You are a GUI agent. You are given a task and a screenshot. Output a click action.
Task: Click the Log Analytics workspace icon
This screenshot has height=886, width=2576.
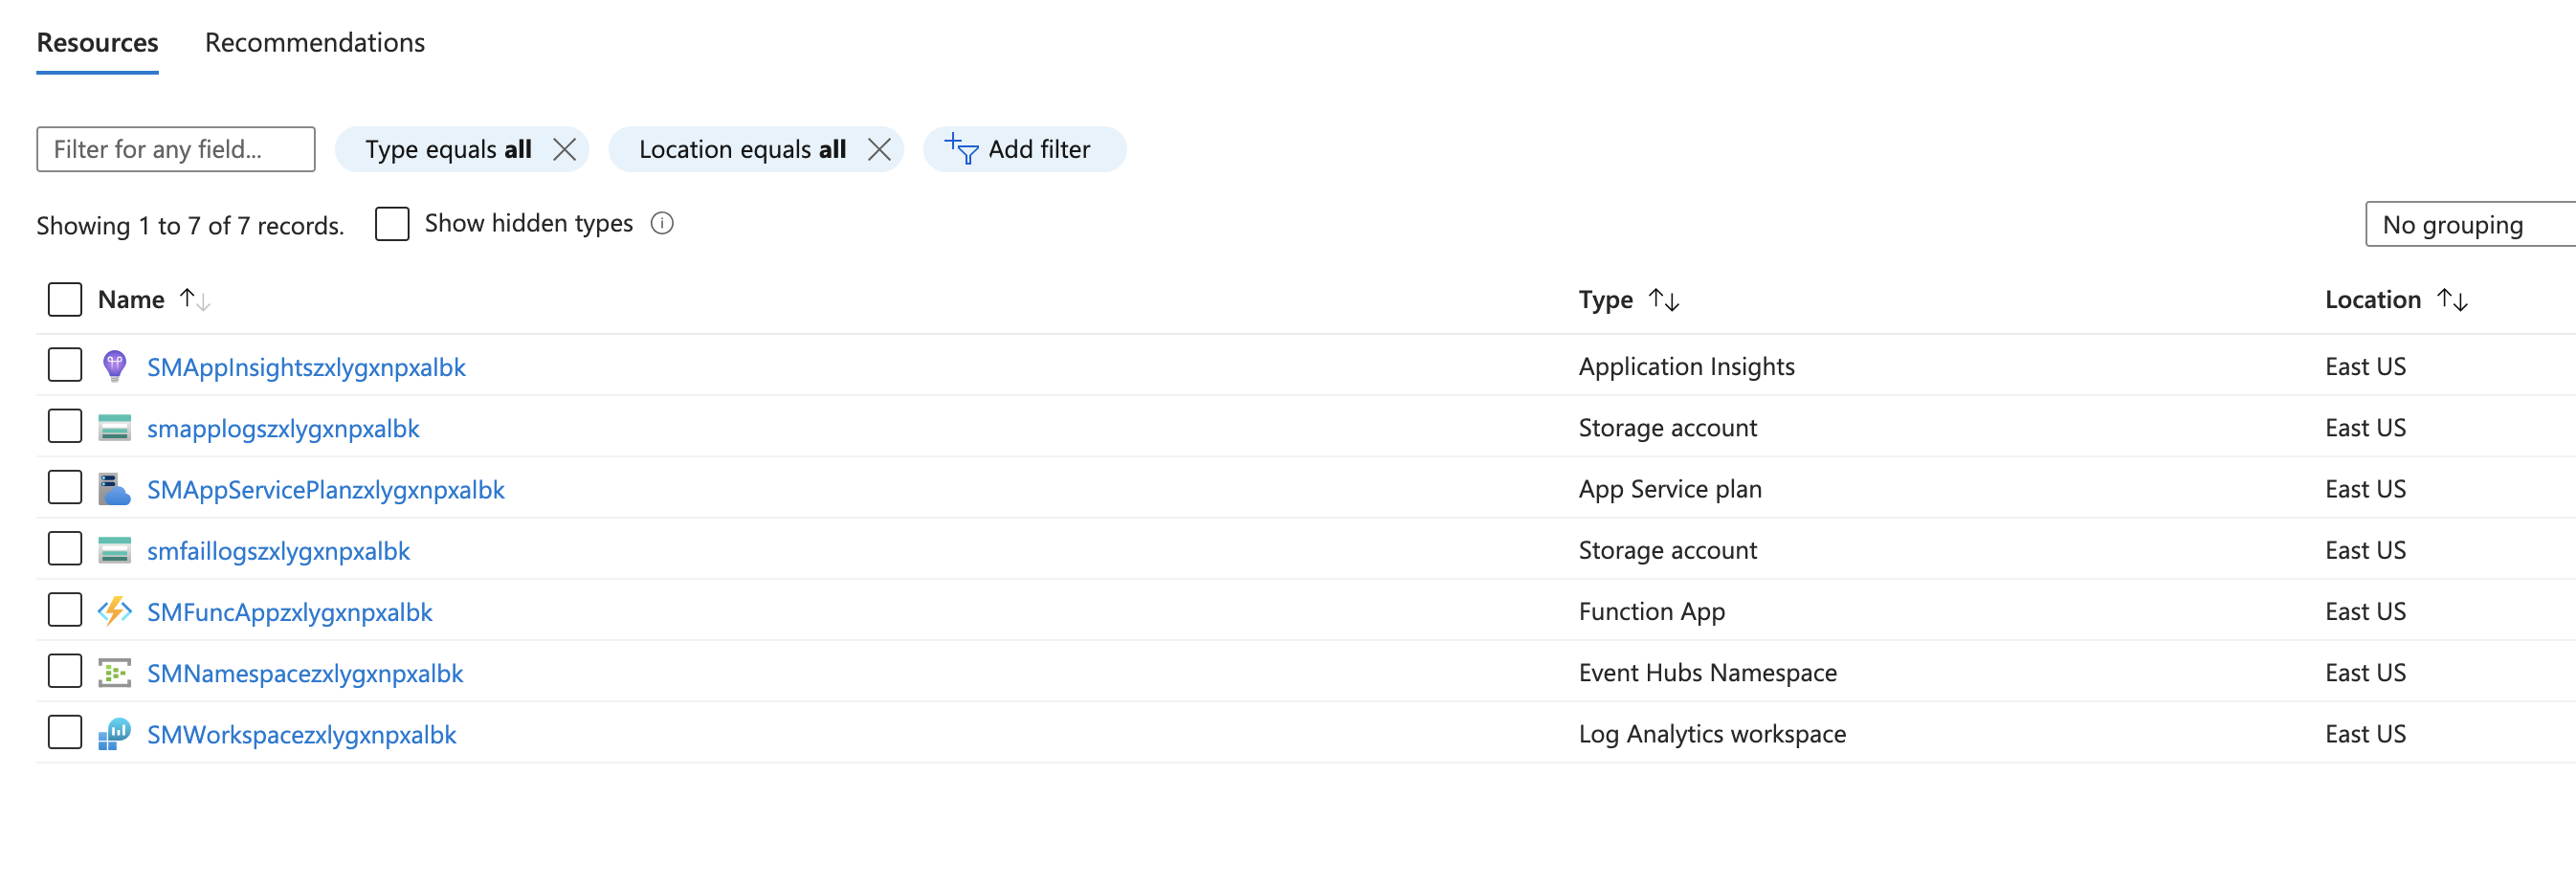pos(114,734)
